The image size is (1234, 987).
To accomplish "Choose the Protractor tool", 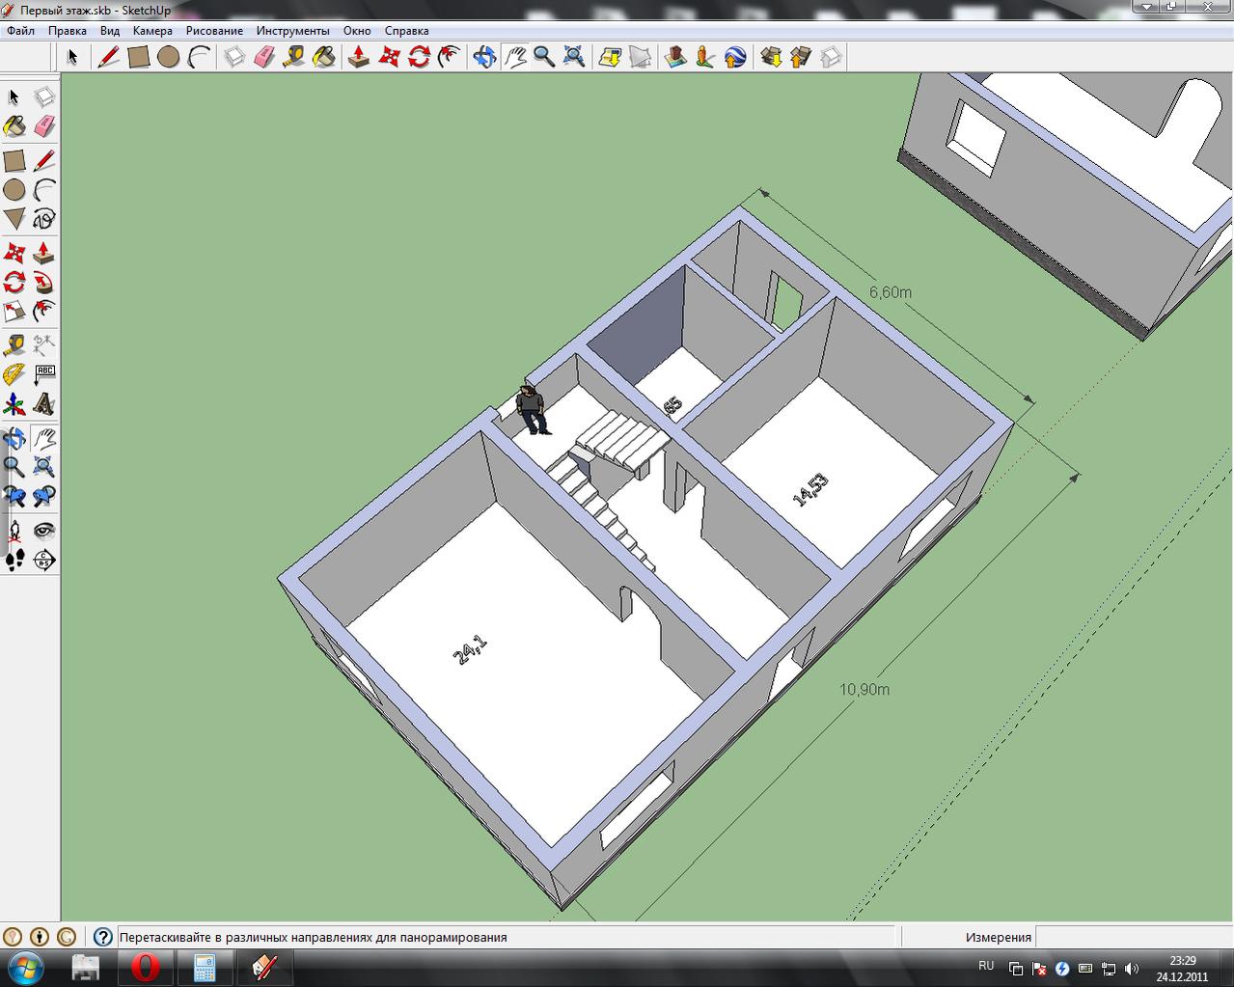I will pos(14,374).
